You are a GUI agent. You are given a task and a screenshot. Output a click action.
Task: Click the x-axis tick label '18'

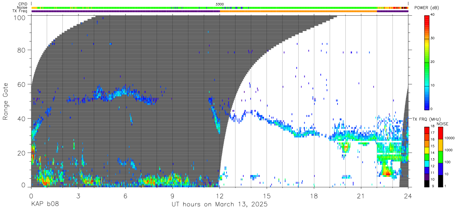point(314,196)
